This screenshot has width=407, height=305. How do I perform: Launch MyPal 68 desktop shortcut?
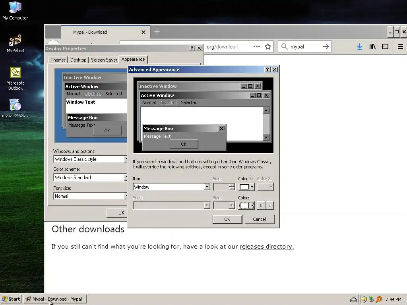tap(15, 43)
